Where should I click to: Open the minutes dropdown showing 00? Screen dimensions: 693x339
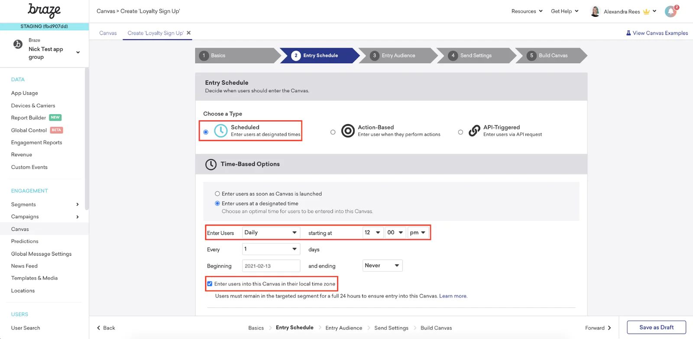click(395, 233)
